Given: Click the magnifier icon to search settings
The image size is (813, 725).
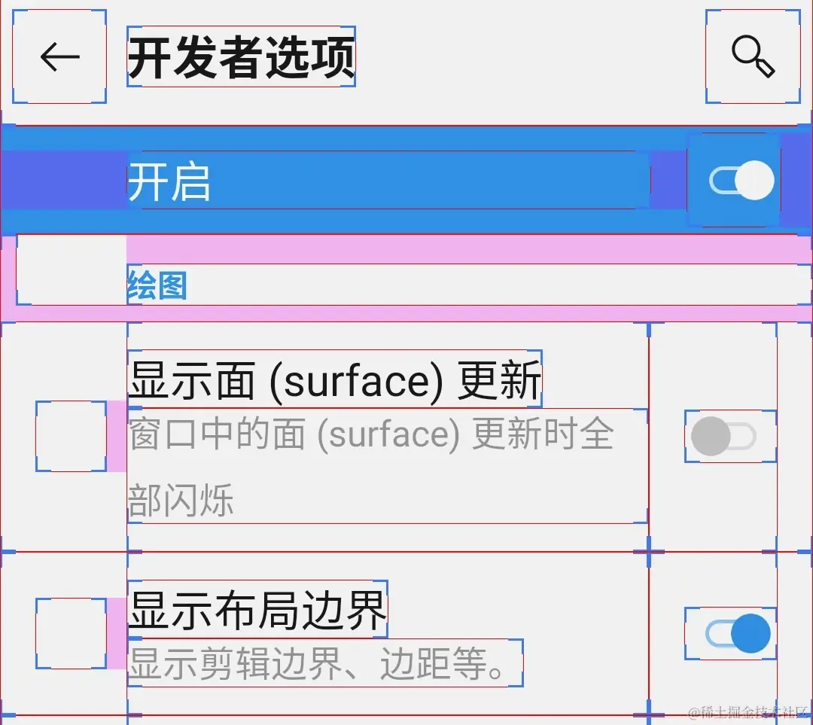Looking at the screenshot, I should [x=754, y=57].
